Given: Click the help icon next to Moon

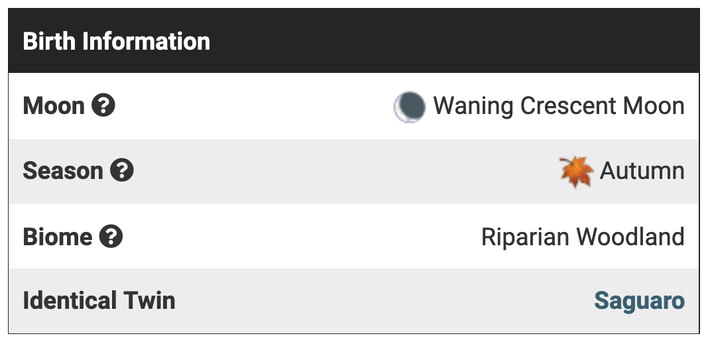Looking at the screenshot, I should (x=103, y=106).
